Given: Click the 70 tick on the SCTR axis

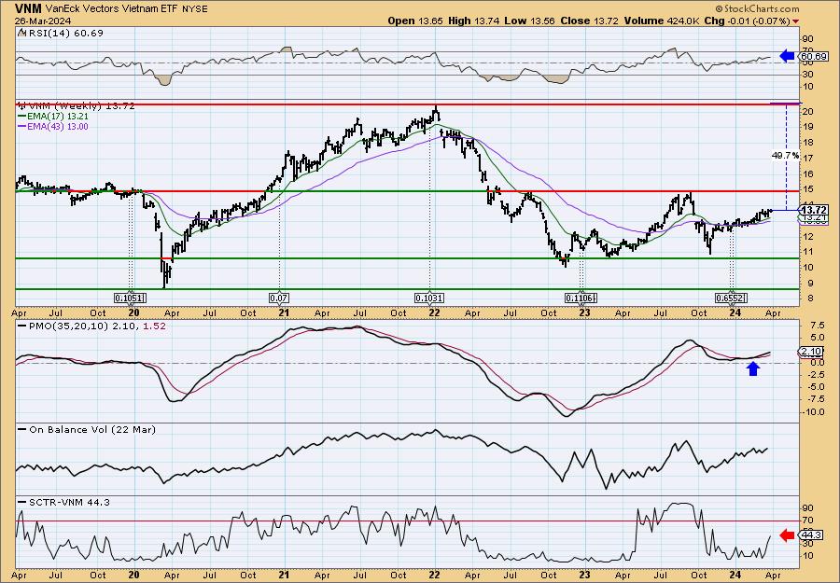Looking at the screenshot, I should 808,521.
